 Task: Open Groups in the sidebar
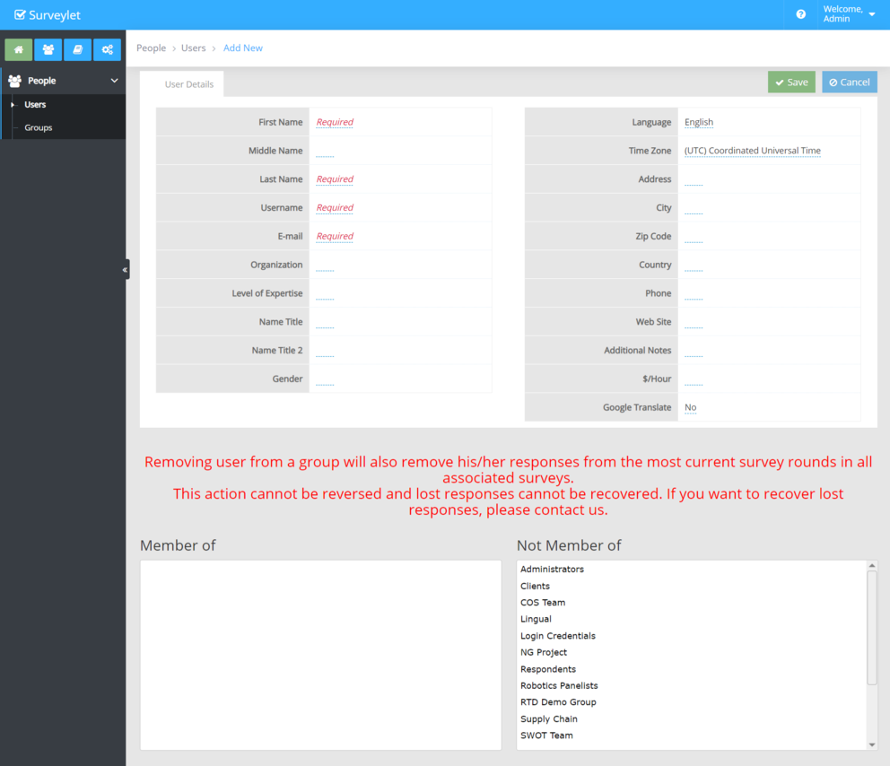[x=38, y=127]
